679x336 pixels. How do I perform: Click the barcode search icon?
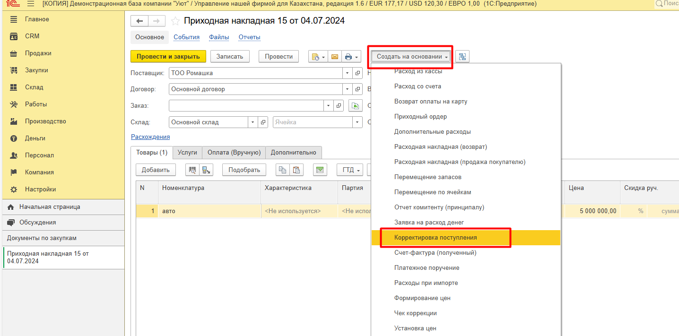tap(192, 170)
